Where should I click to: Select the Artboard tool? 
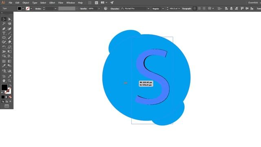coord(4,76)
